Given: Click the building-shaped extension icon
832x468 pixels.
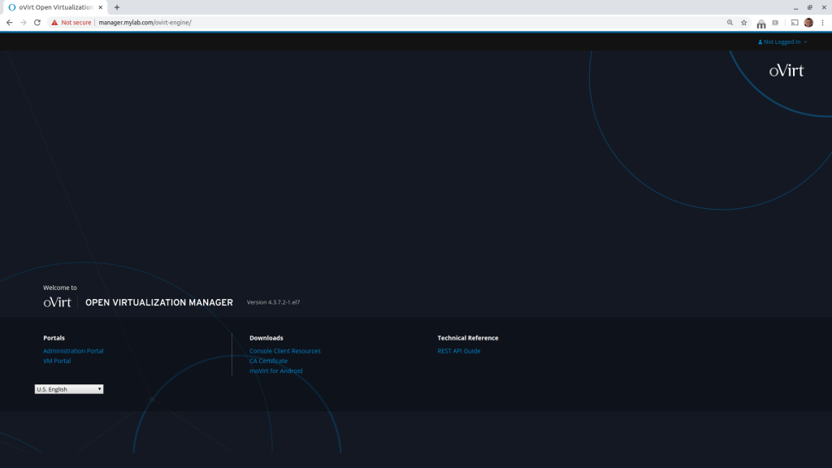Looking at the screenshot, I should click(x=761, y=24).
